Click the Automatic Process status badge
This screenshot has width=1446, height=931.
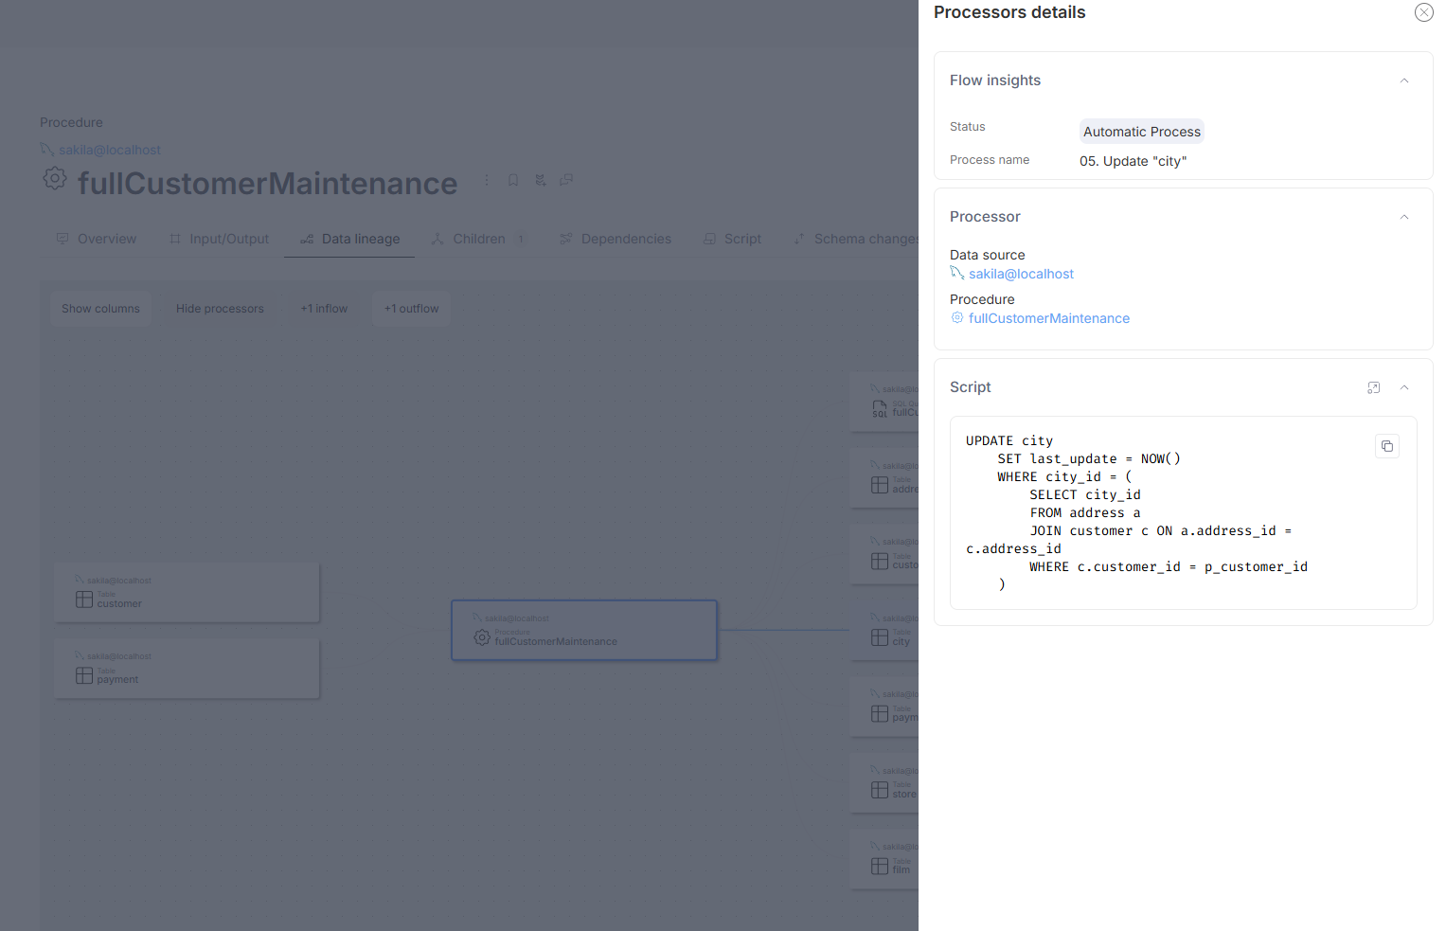click(1142, 132)
